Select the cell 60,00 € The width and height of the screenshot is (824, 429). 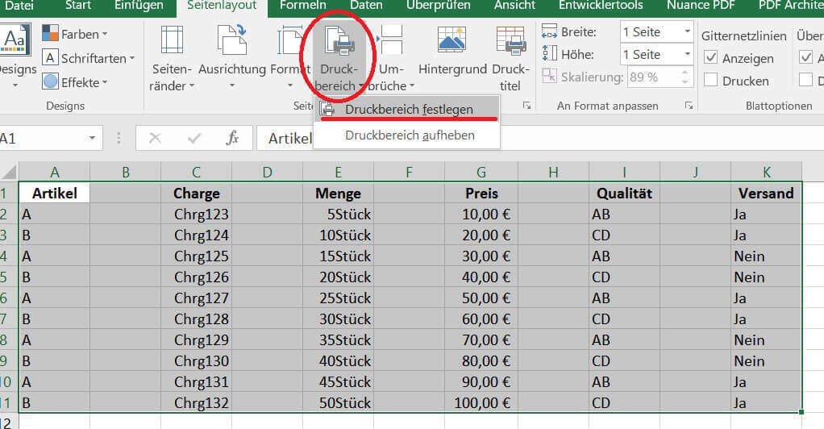tap(481, 319)
